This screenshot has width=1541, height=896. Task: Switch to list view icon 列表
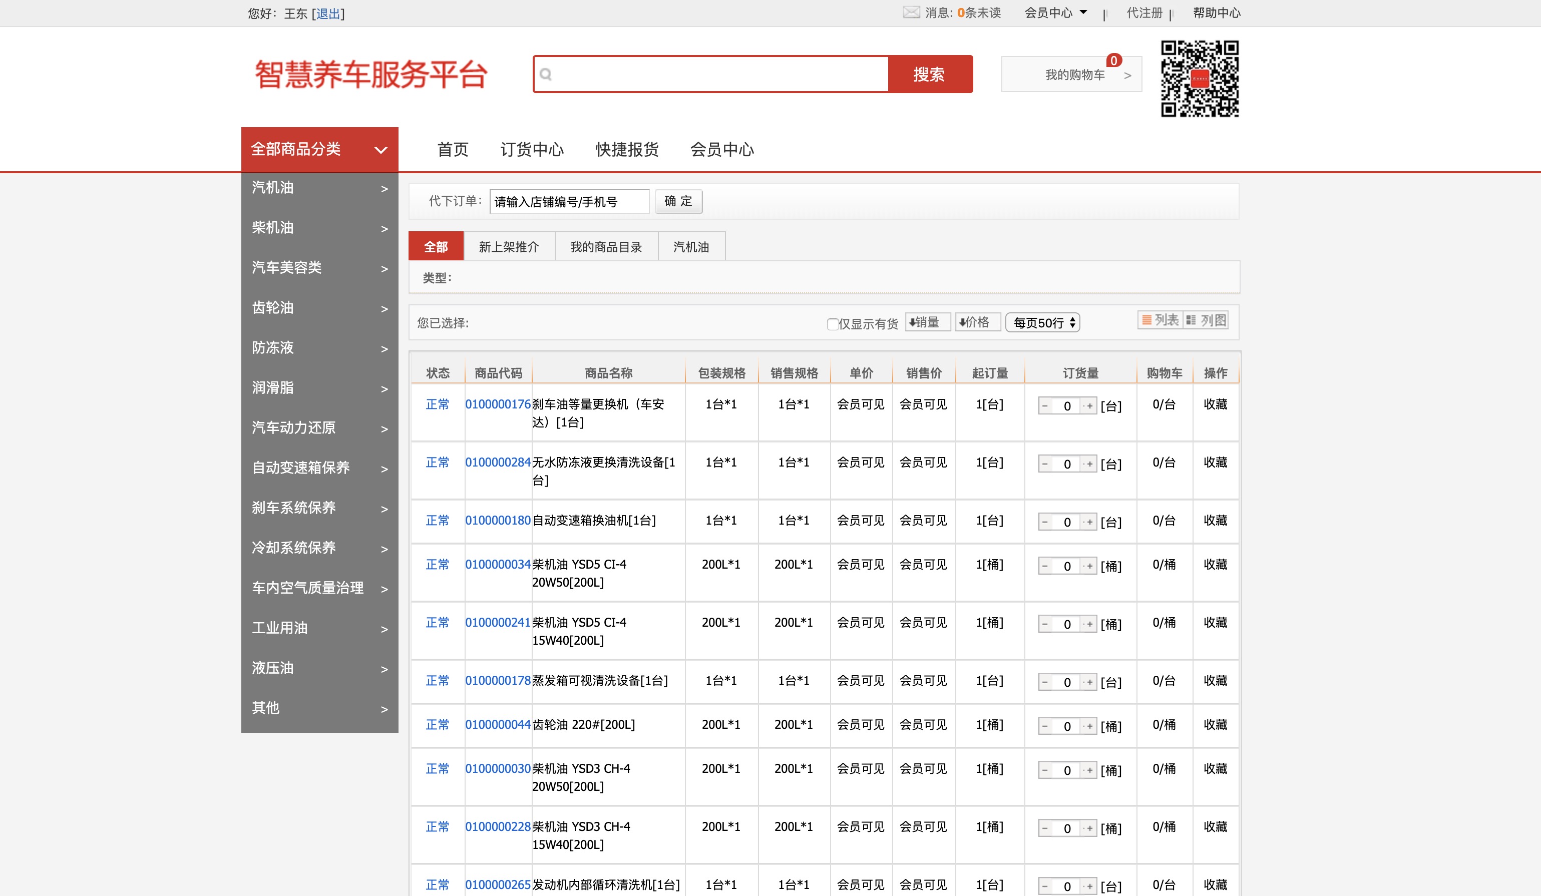[1160, 320]
